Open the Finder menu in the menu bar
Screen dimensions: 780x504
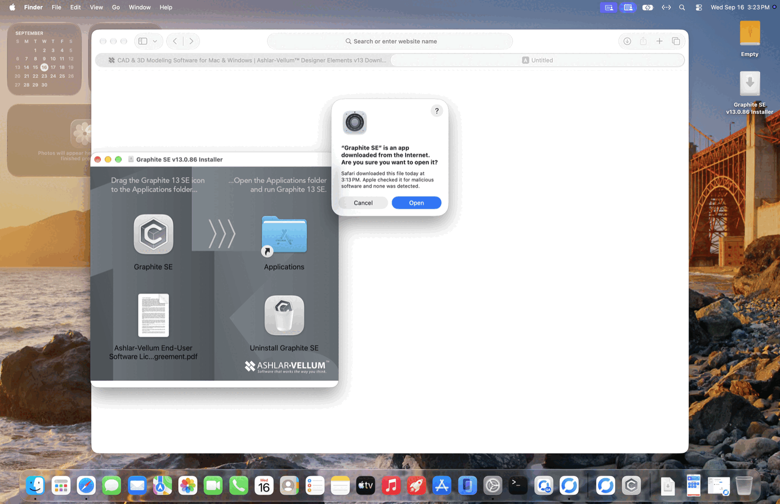pyautogui.click(x=33, y=7)
